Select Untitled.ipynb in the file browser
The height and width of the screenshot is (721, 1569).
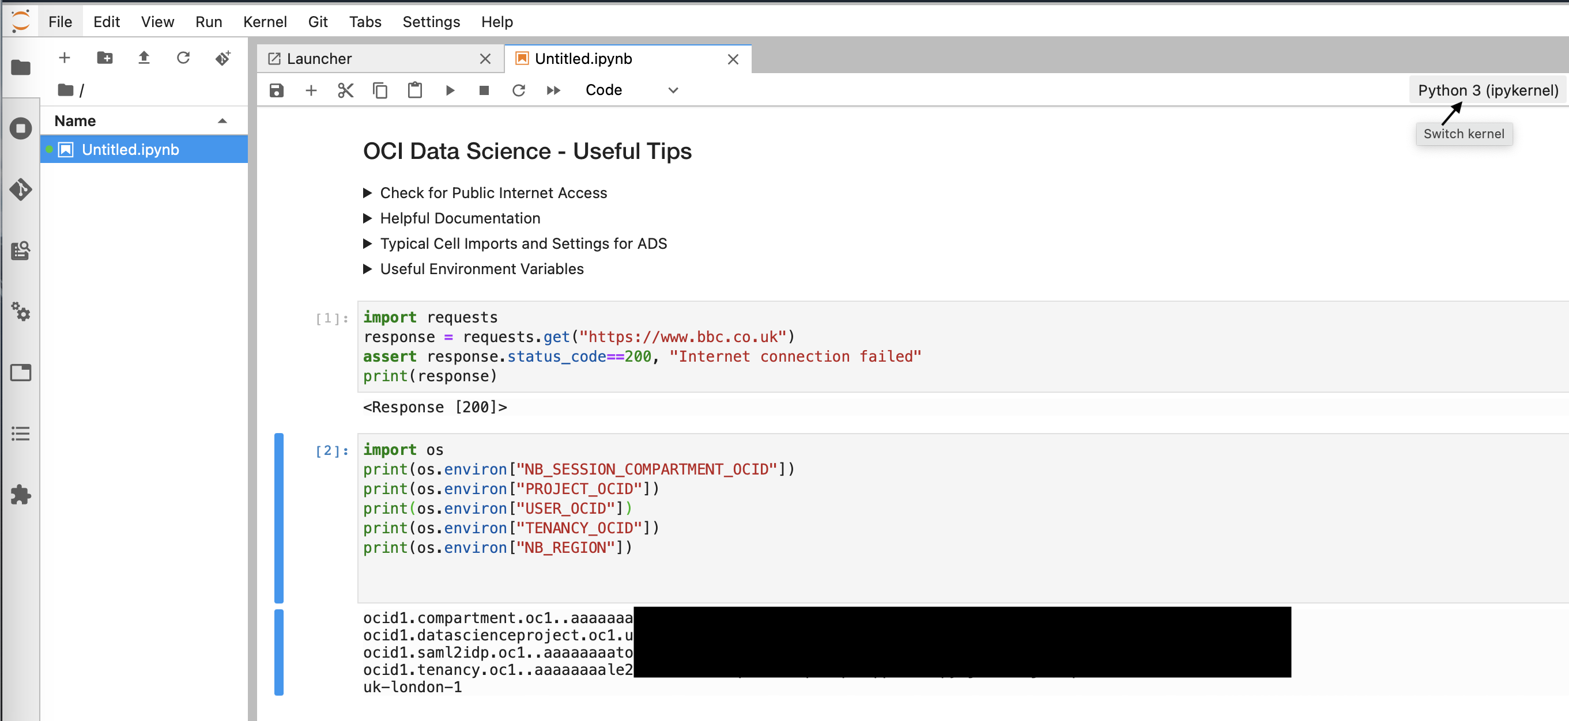tap(130, 149)
